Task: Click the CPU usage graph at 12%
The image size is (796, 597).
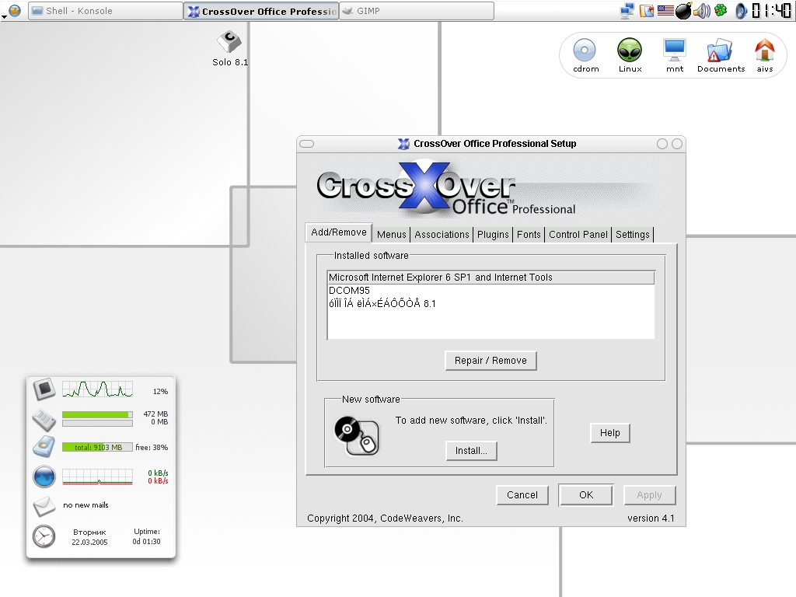Action: click(97, 389)
